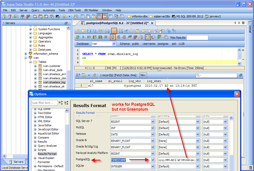Click the Redo arrow icon
This screenshot has height=171, width=254.
pyautogui.click(x=149, y=31)
